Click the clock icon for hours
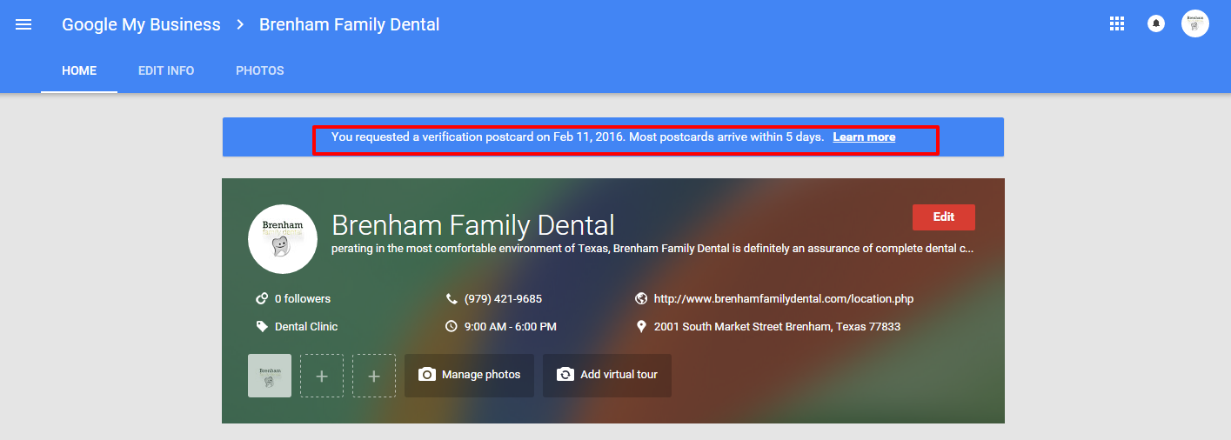The image size is (1231, 440). click(451, 327)
